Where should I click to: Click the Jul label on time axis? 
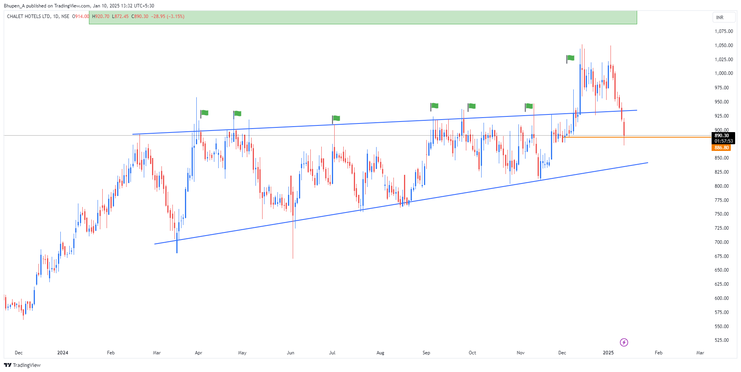point(332,353)
